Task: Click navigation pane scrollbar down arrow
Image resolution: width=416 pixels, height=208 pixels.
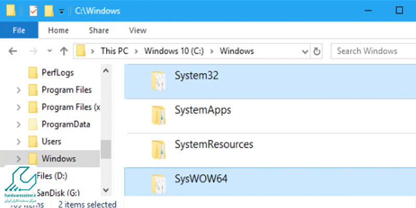Action: 106,190
